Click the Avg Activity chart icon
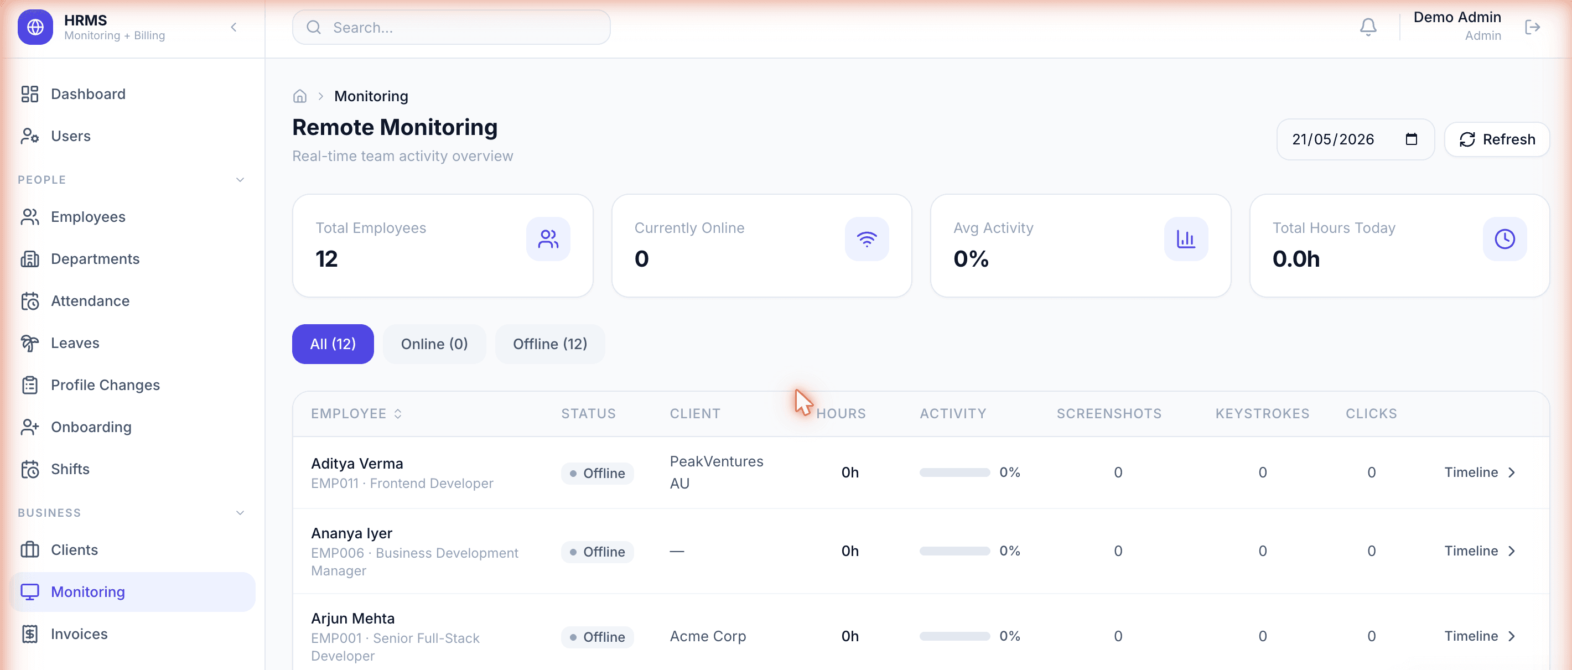This screenshot has height=670, width=1572. [x=1186, y=239]
